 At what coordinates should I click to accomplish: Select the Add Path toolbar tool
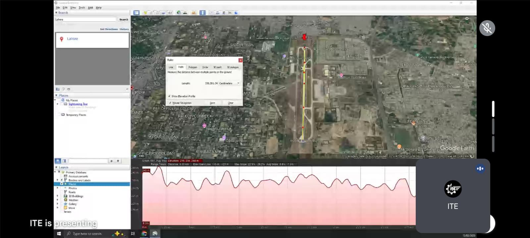158,13
